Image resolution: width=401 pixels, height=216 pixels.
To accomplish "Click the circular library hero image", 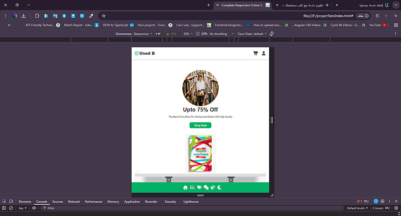I will click(200, 88).
